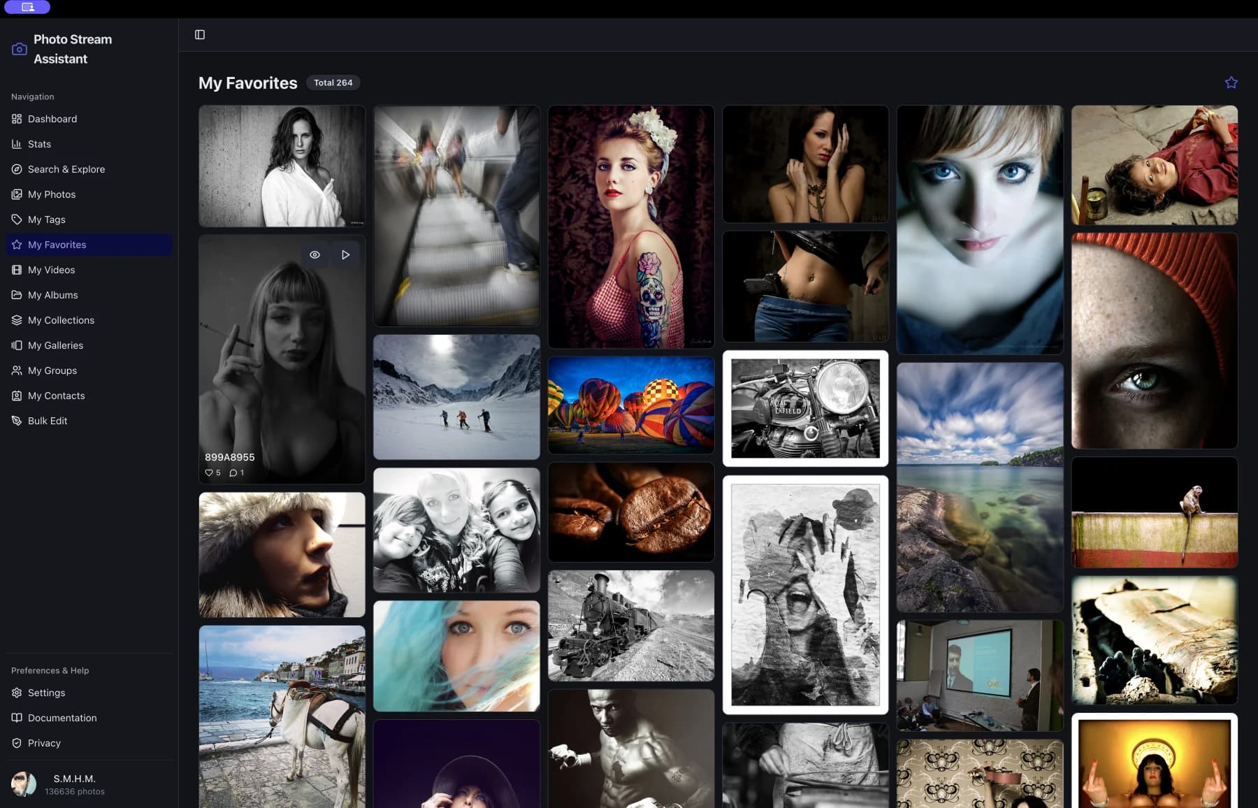Open the Stats chart icon

pyautogui.click(x=16, y=144)
